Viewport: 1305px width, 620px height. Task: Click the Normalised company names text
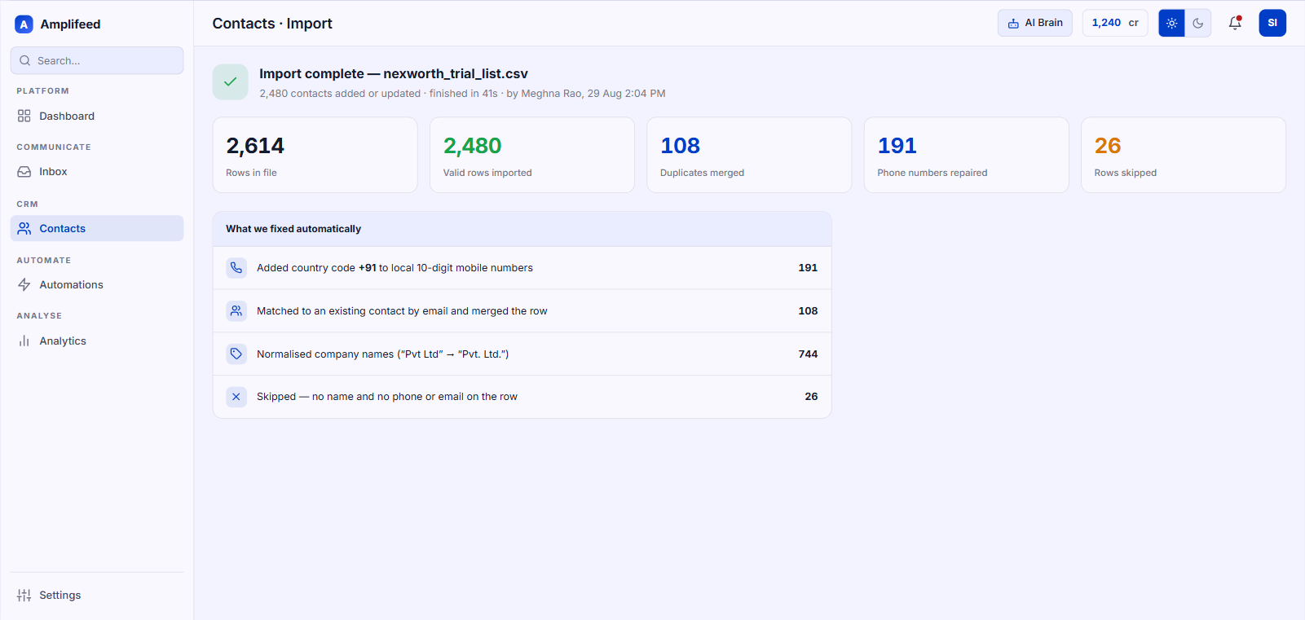coord(382,354)
